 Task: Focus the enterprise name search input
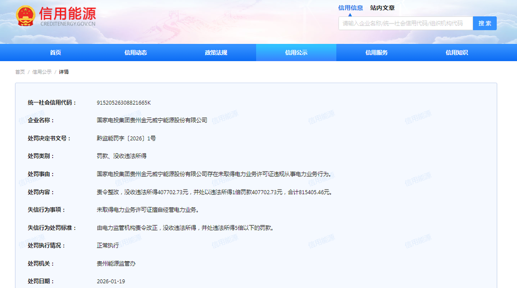(405, 23)
